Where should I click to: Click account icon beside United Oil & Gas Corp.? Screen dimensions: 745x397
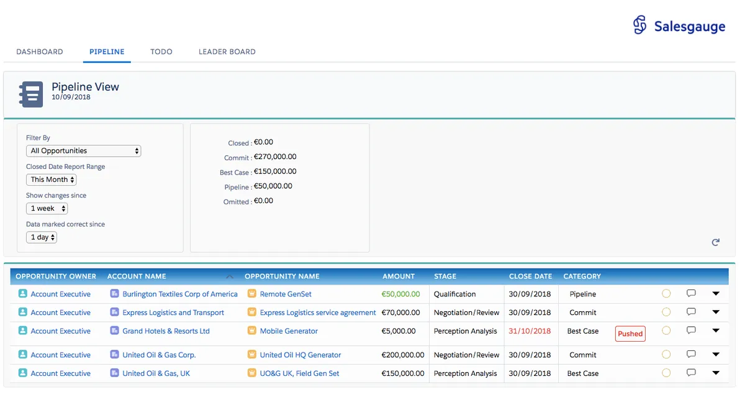(114, 355)
